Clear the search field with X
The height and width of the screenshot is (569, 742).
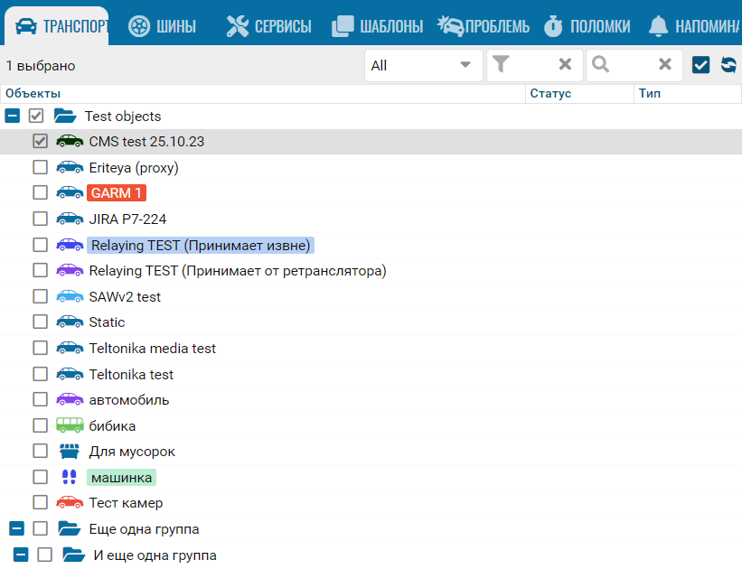(x=665, y=64)
